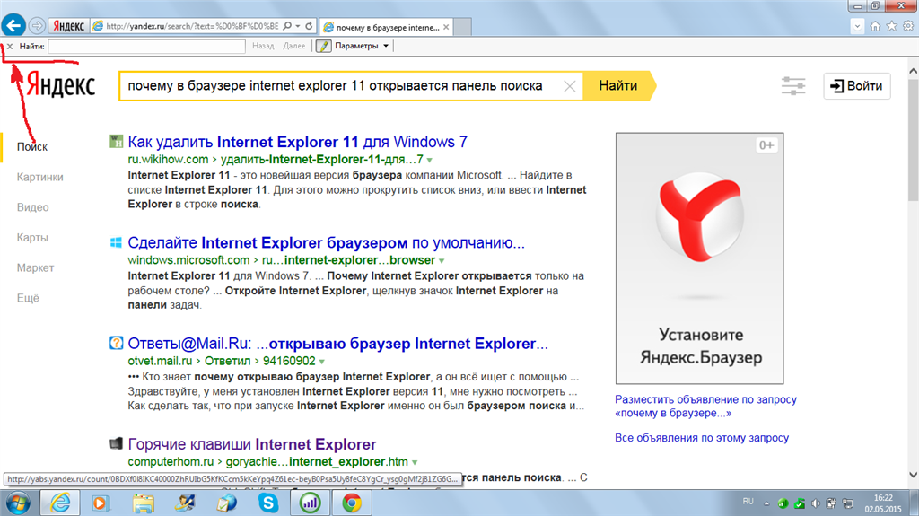The width and height of the screenshot is (919, 516).
Task: Click the greyed Forward navigation arrow
Action: (37, 26)
